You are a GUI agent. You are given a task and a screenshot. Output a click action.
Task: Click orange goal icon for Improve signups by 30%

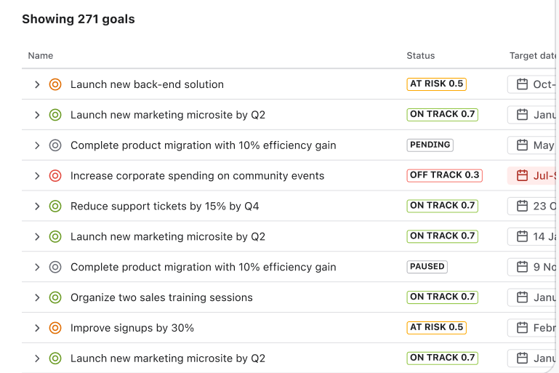pyautogui.click(x=55, y=328)
